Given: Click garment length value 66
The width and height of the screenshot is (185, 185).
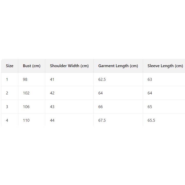Looking at the screenshot, I should click(101, 107).
